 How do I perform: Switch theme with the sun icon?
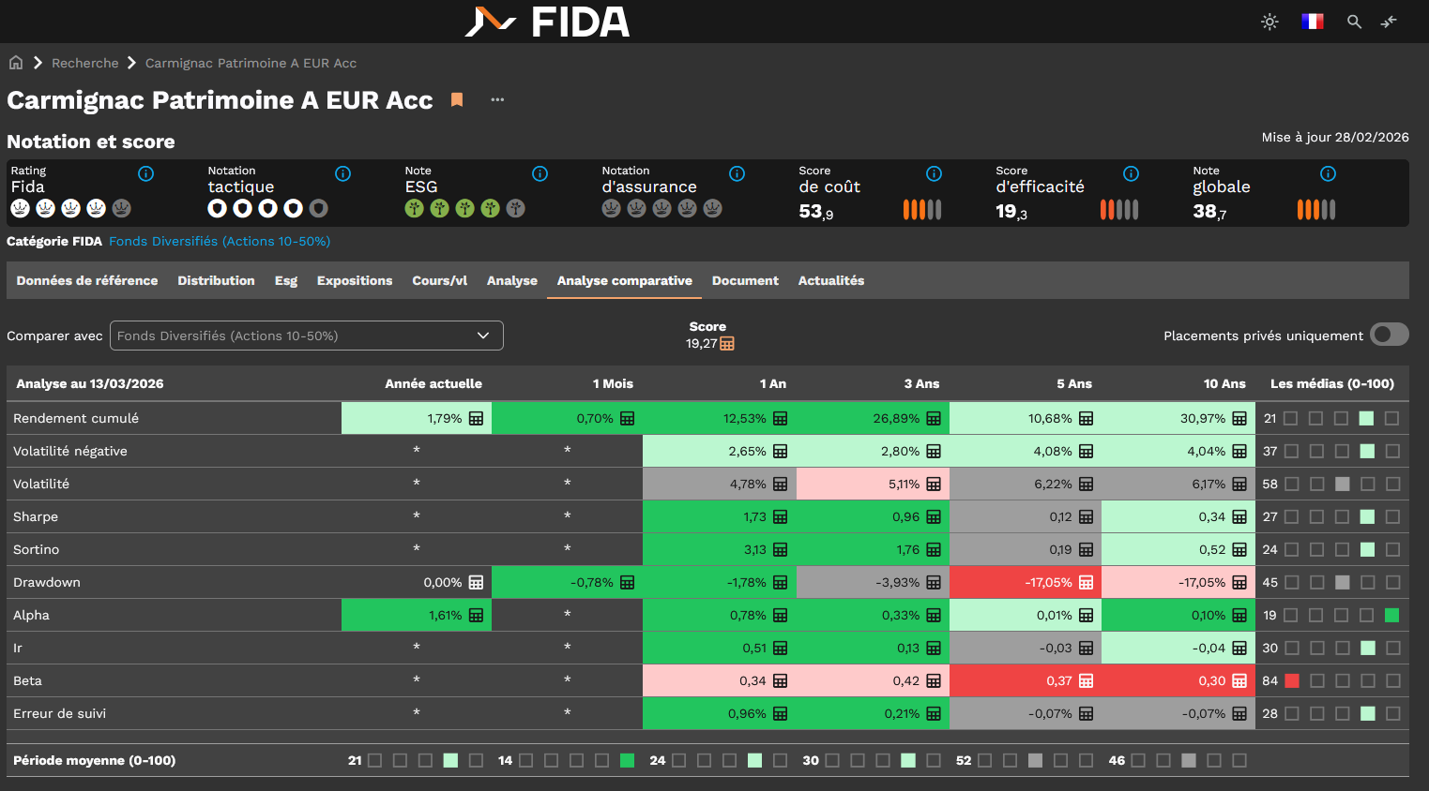pyautogui.click(x=1269, y=22)
